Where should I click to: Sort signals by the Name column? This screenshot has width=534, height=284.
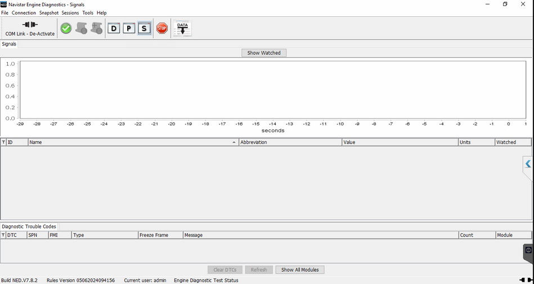132,142
